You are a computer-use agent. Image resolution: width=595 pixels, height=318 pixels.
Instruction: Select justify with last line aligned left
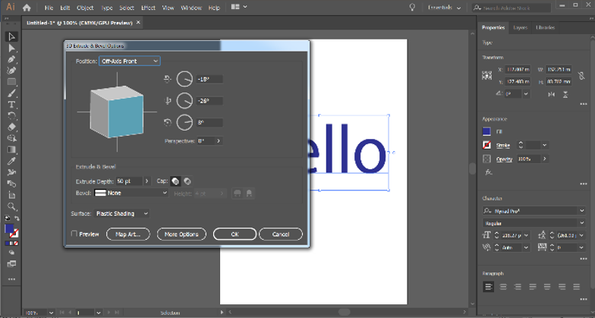(x=533, y=287)
